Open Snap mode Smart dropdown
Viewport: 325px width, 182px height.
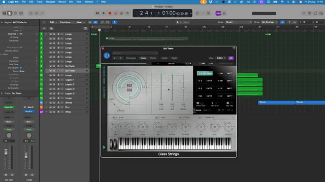click(238, 22)
